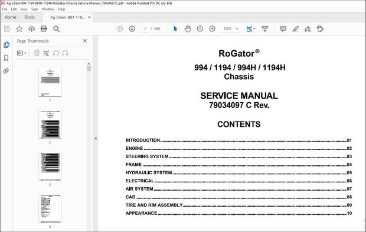
Task: Click the fit page scrolling icon
Action: [x=249, y=29]
